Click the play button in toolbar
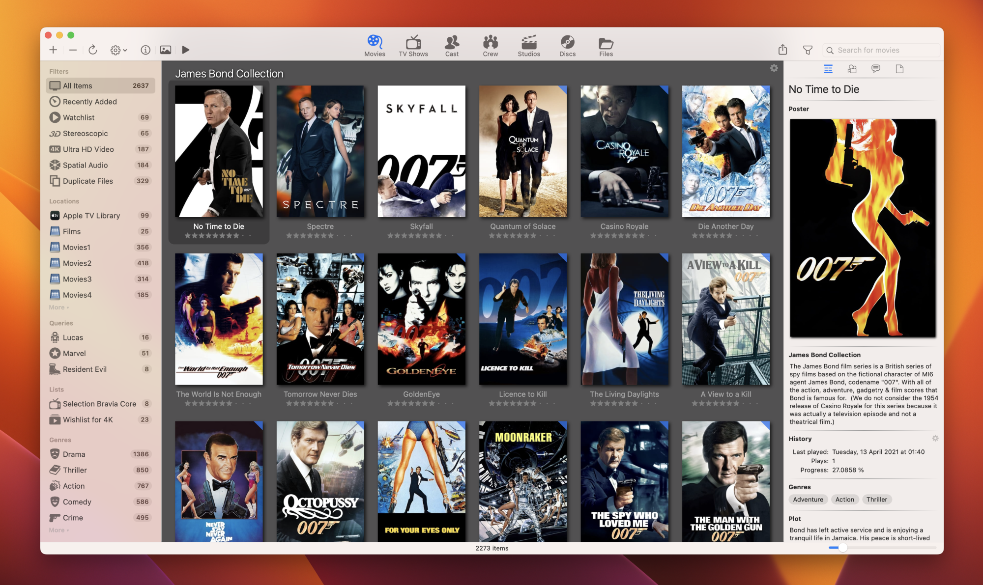Viewport: 983px width, 585px height. click(185, 50)
